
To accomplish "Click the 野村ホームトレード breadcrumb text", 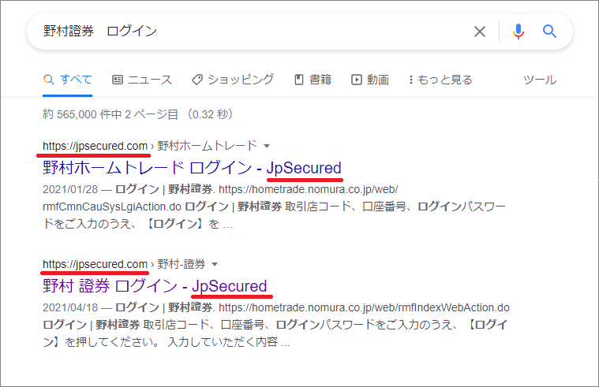I will 207,146.
